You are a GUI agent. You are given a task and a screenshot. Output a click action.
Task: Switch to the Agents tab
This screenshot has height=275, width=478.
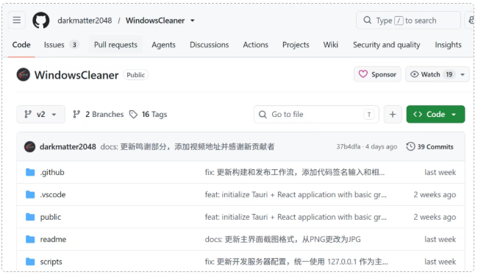[164, 45]
